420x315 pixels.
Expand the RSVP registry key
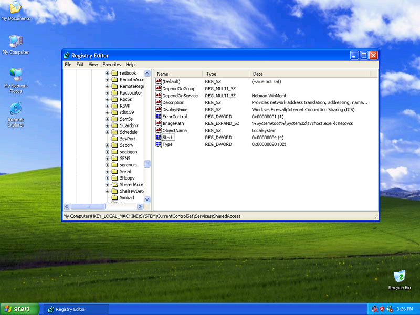(107, 106)
